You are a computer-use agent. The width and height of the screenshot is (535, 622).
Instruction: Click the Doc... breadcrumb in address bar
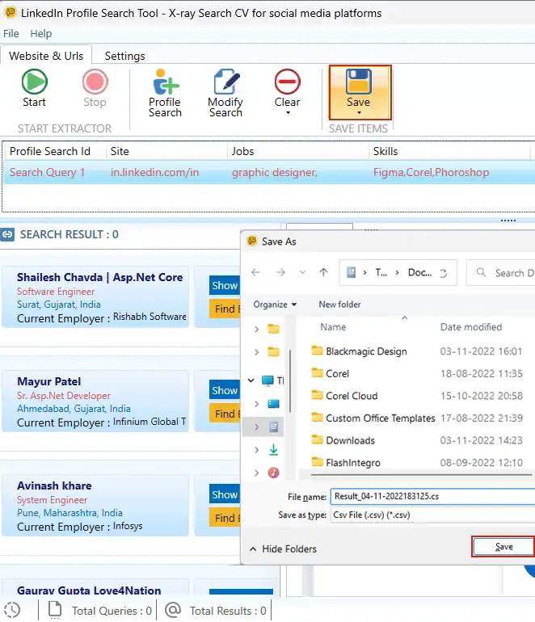pos(419,272)
